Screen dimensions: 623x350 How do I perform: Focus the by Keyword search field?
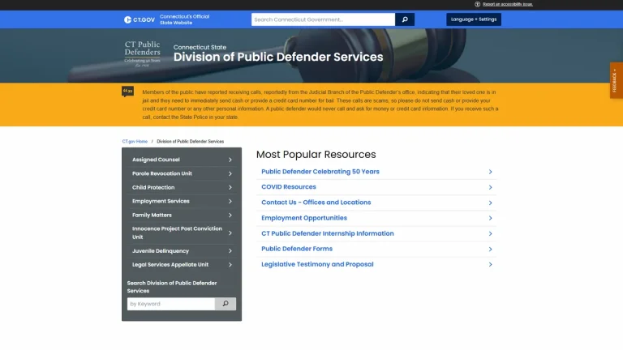[x=171, y=304]
